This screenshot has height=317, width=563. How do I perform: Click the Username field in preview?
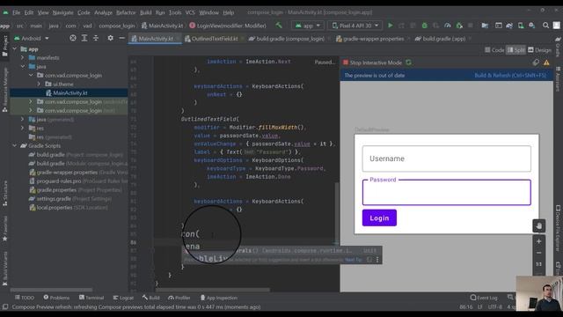click(446, 158)
